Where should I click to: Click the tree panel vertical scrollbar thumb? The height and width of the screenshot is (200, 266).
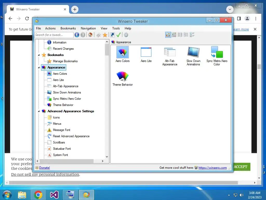tap(107, 49)
